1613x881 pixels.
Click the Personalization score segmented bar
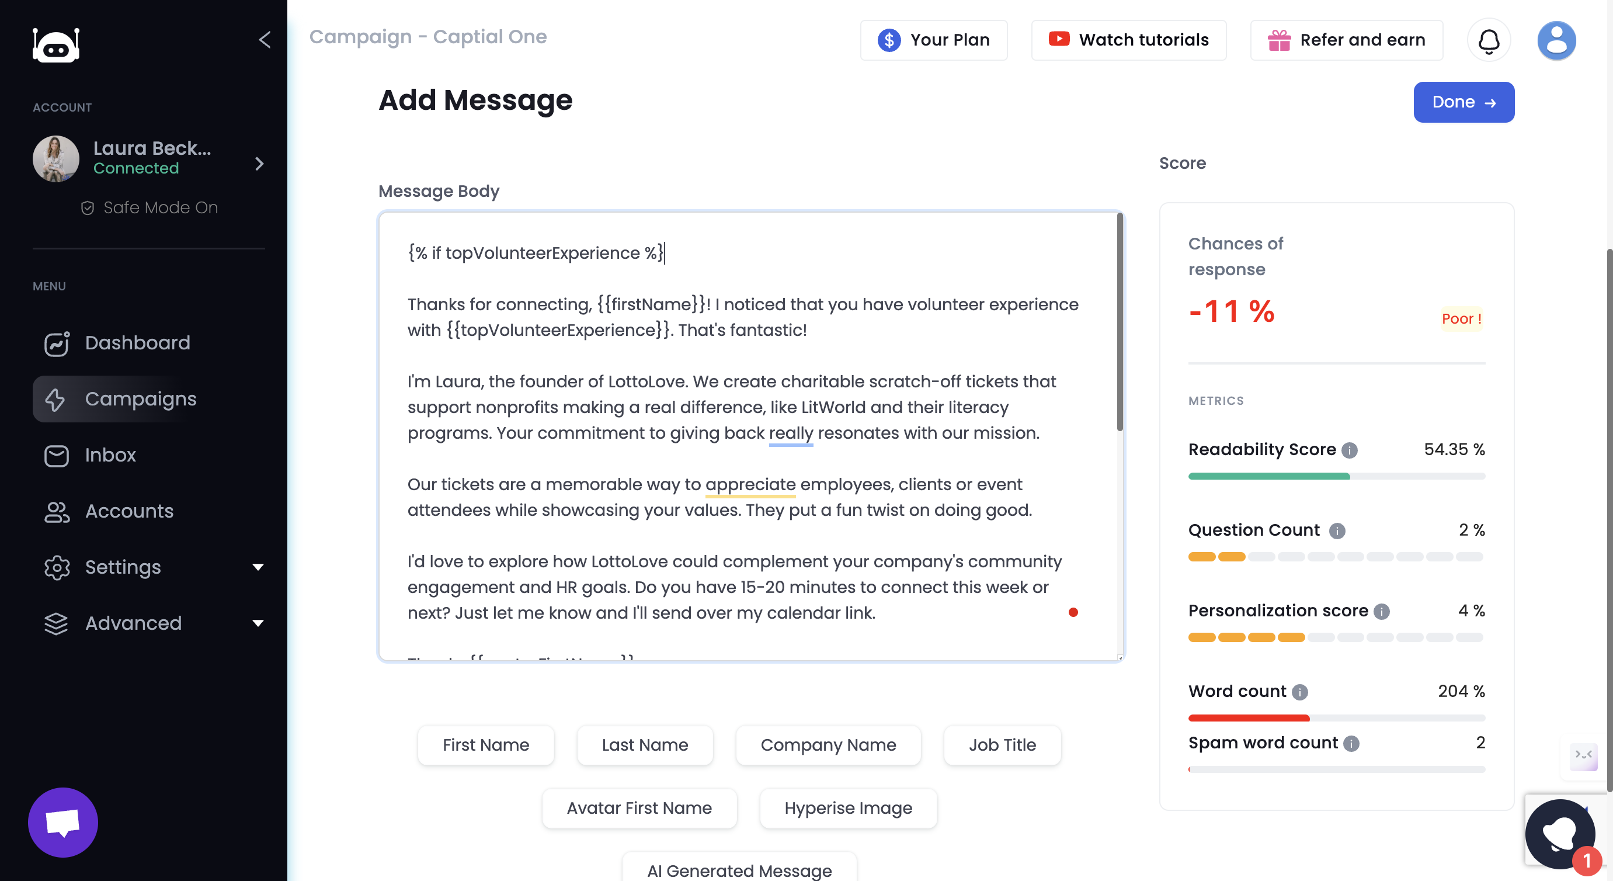click(1336, 639)
